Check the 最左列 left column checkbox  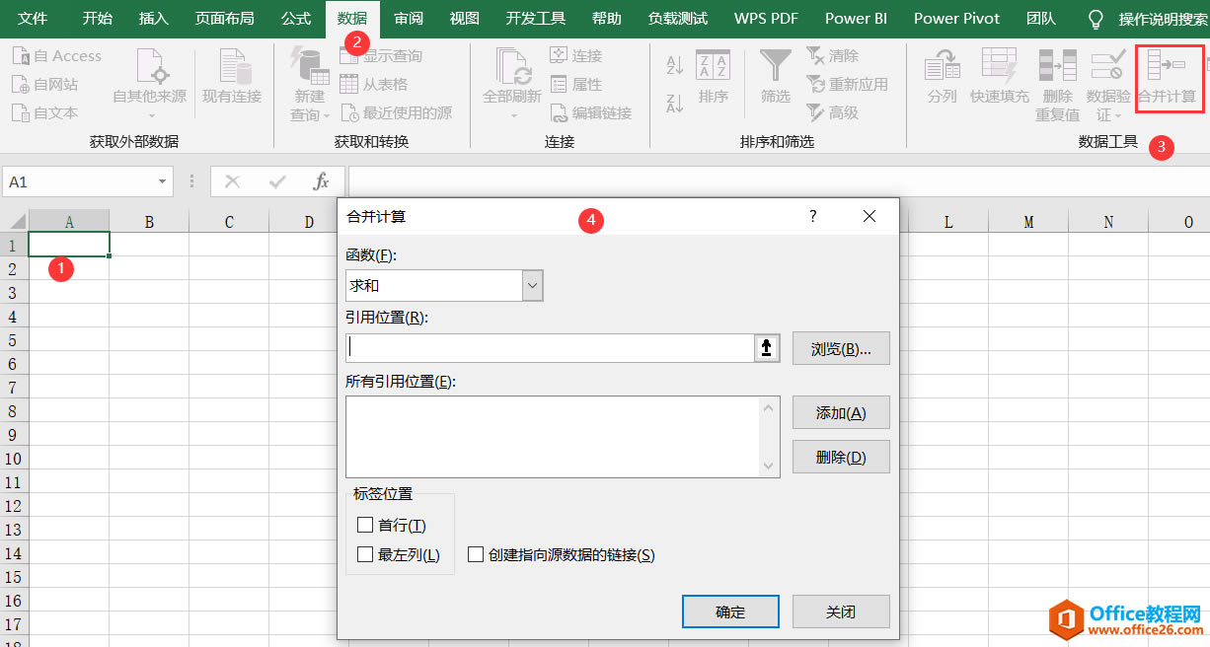pyautogui.click(x=365, y=554)
